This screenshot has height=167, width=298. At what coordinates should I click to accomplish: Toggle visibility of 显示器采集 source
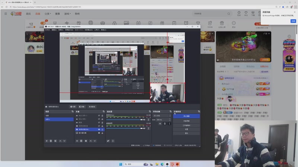coord(99,132)
